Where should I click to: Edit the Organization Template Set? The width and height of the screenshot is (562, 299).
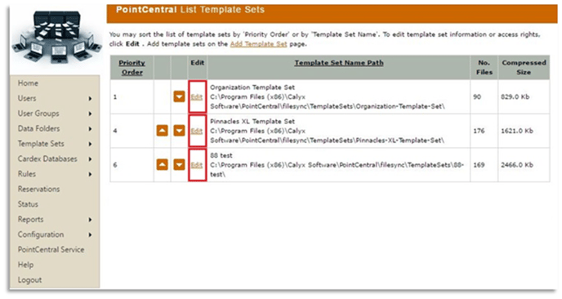click(x=197, y=97)
